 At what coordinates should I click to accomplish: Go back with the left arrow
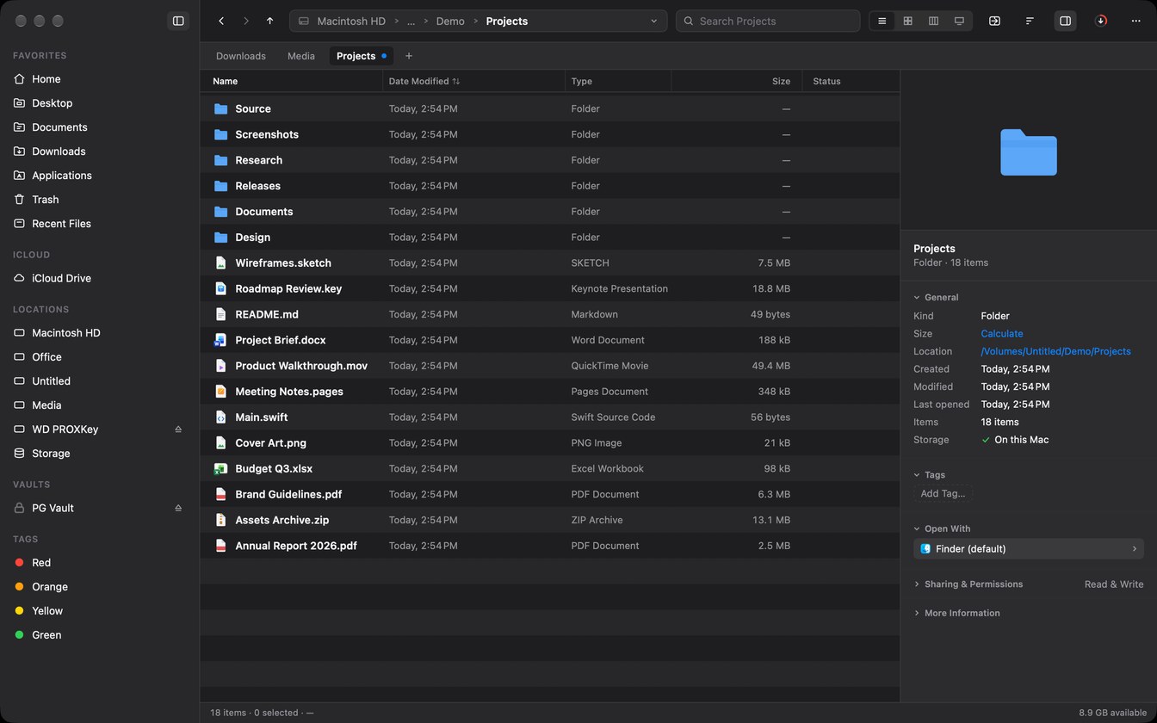221,21
